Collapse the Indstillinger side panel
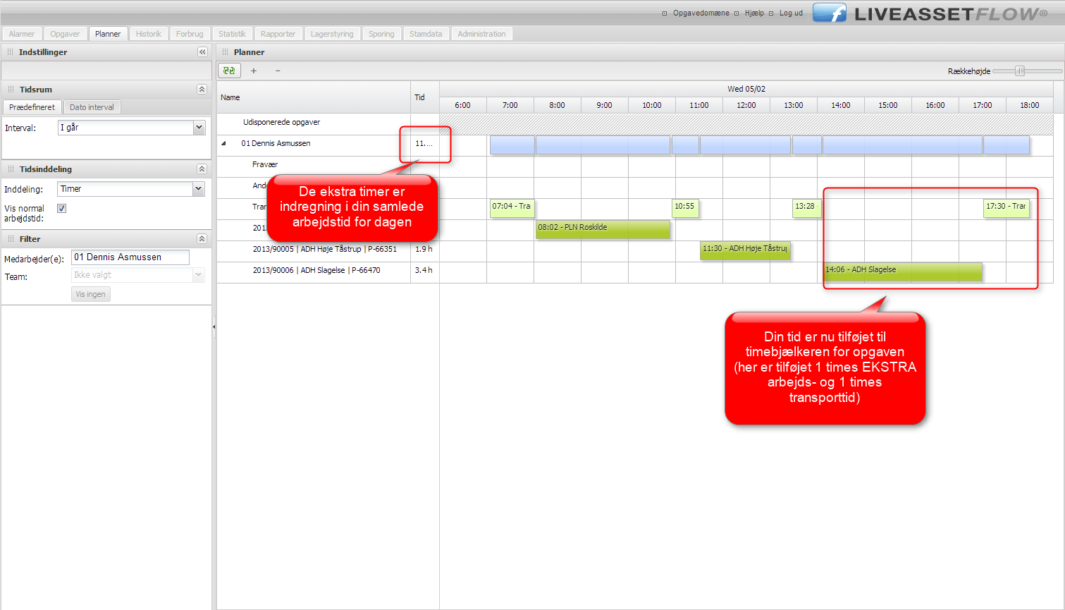Image resolution: width=1065 pixels, height=610 pixels. pyautogui.click(x=202, y=52)
